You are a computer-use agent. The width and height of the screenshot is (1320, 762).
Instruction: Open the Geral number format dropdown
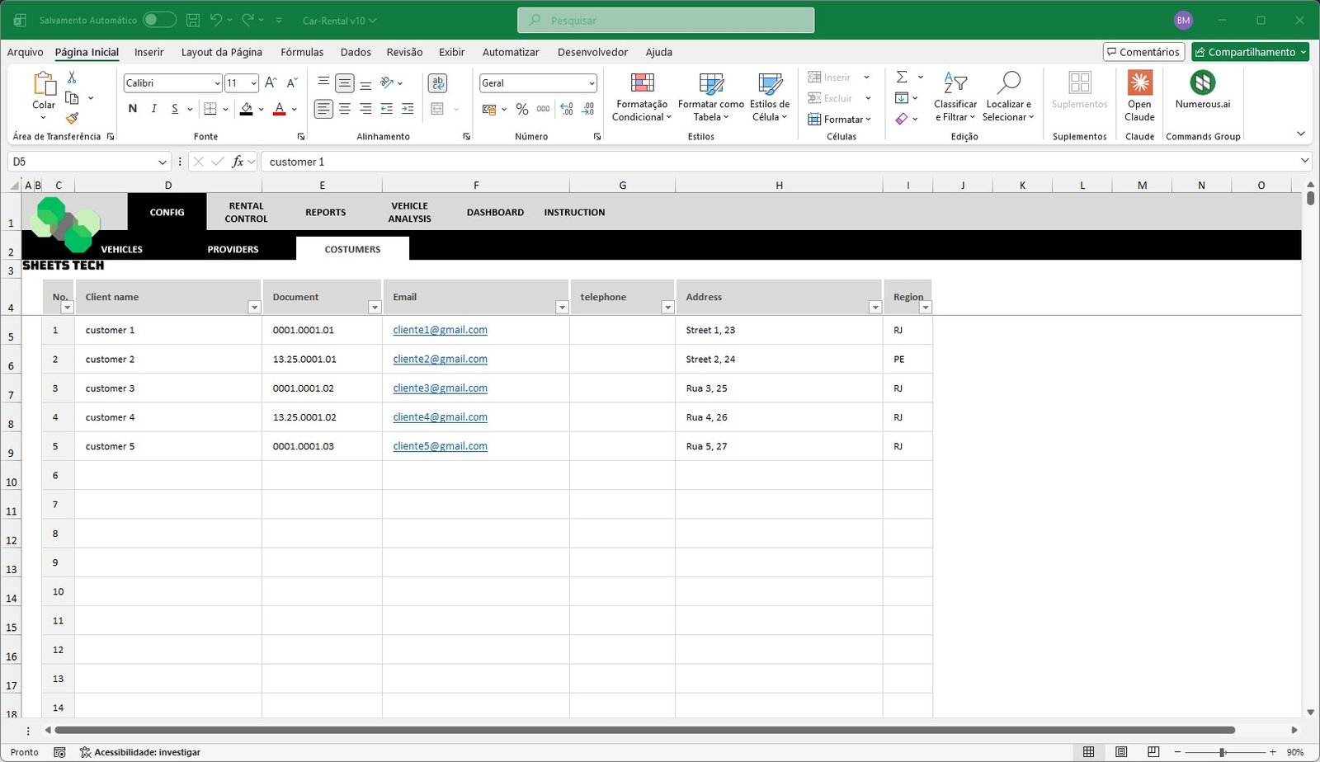591,82
